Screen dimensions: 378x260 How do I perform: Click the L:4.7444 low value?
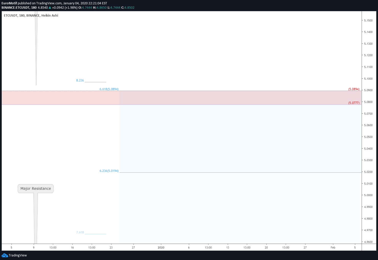[x=114, y=8]
